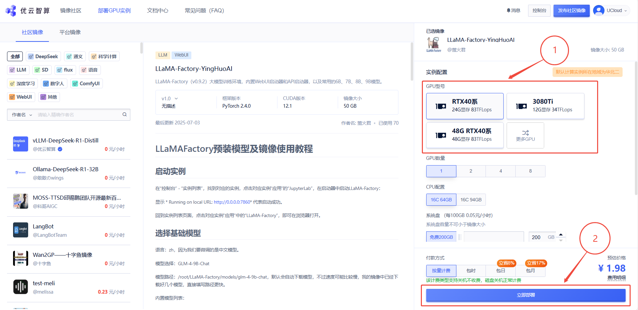Switch to the 平台镜像 tab
This screenshot has width=638, height=310.
[x=70, y=32]
